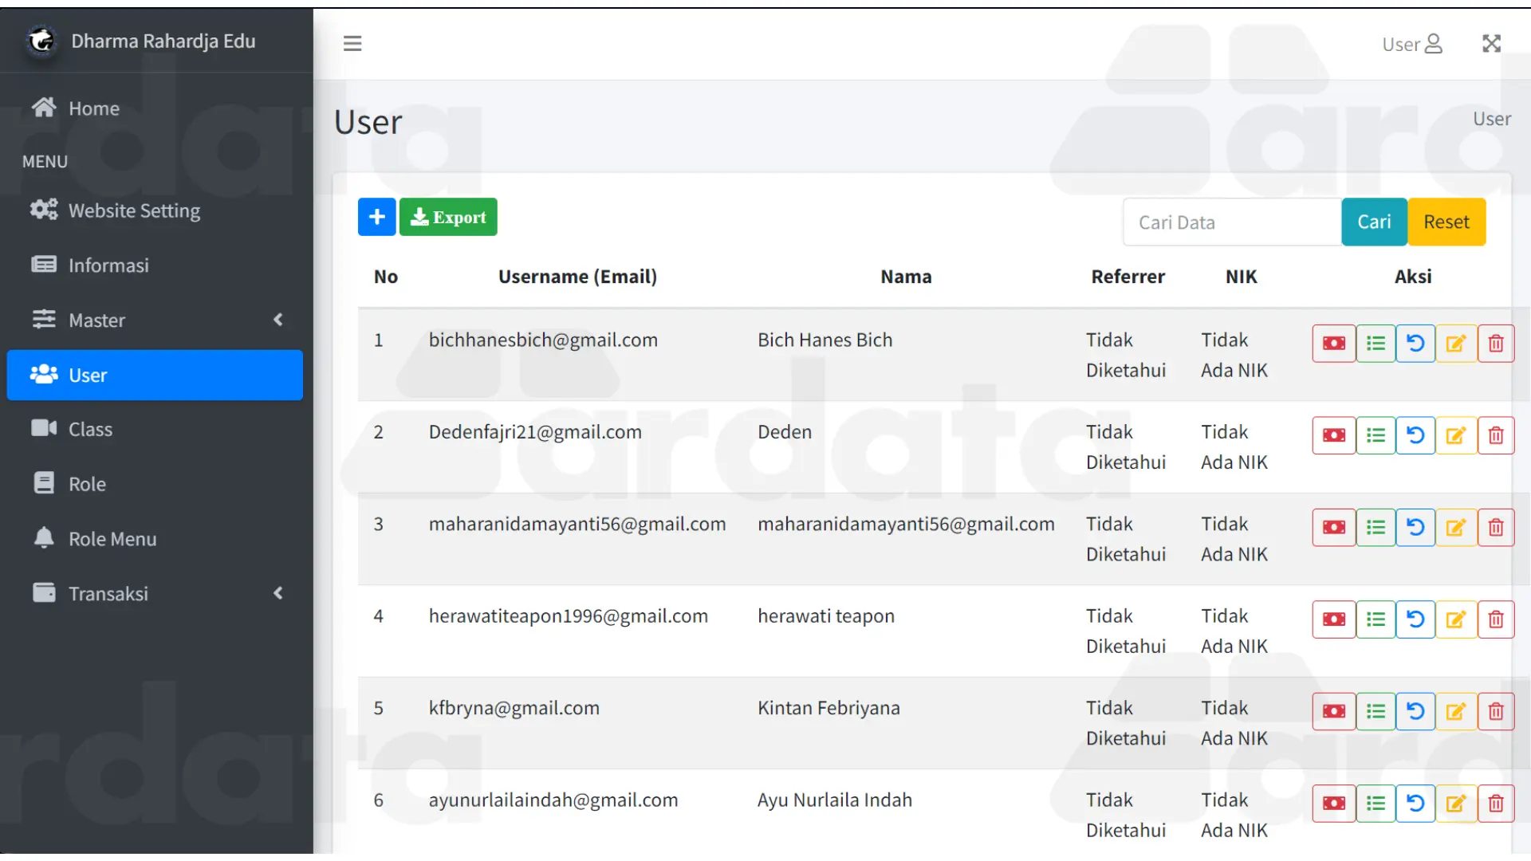
Task: Edit user Bich Hanes Bich
Action: 1456,344
